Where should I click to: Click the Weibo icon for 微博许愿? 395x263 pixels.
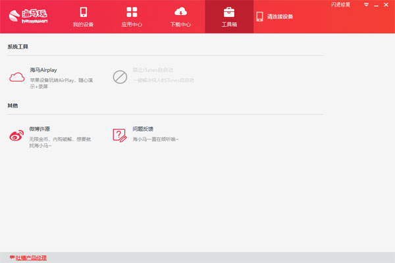[16, 135]
